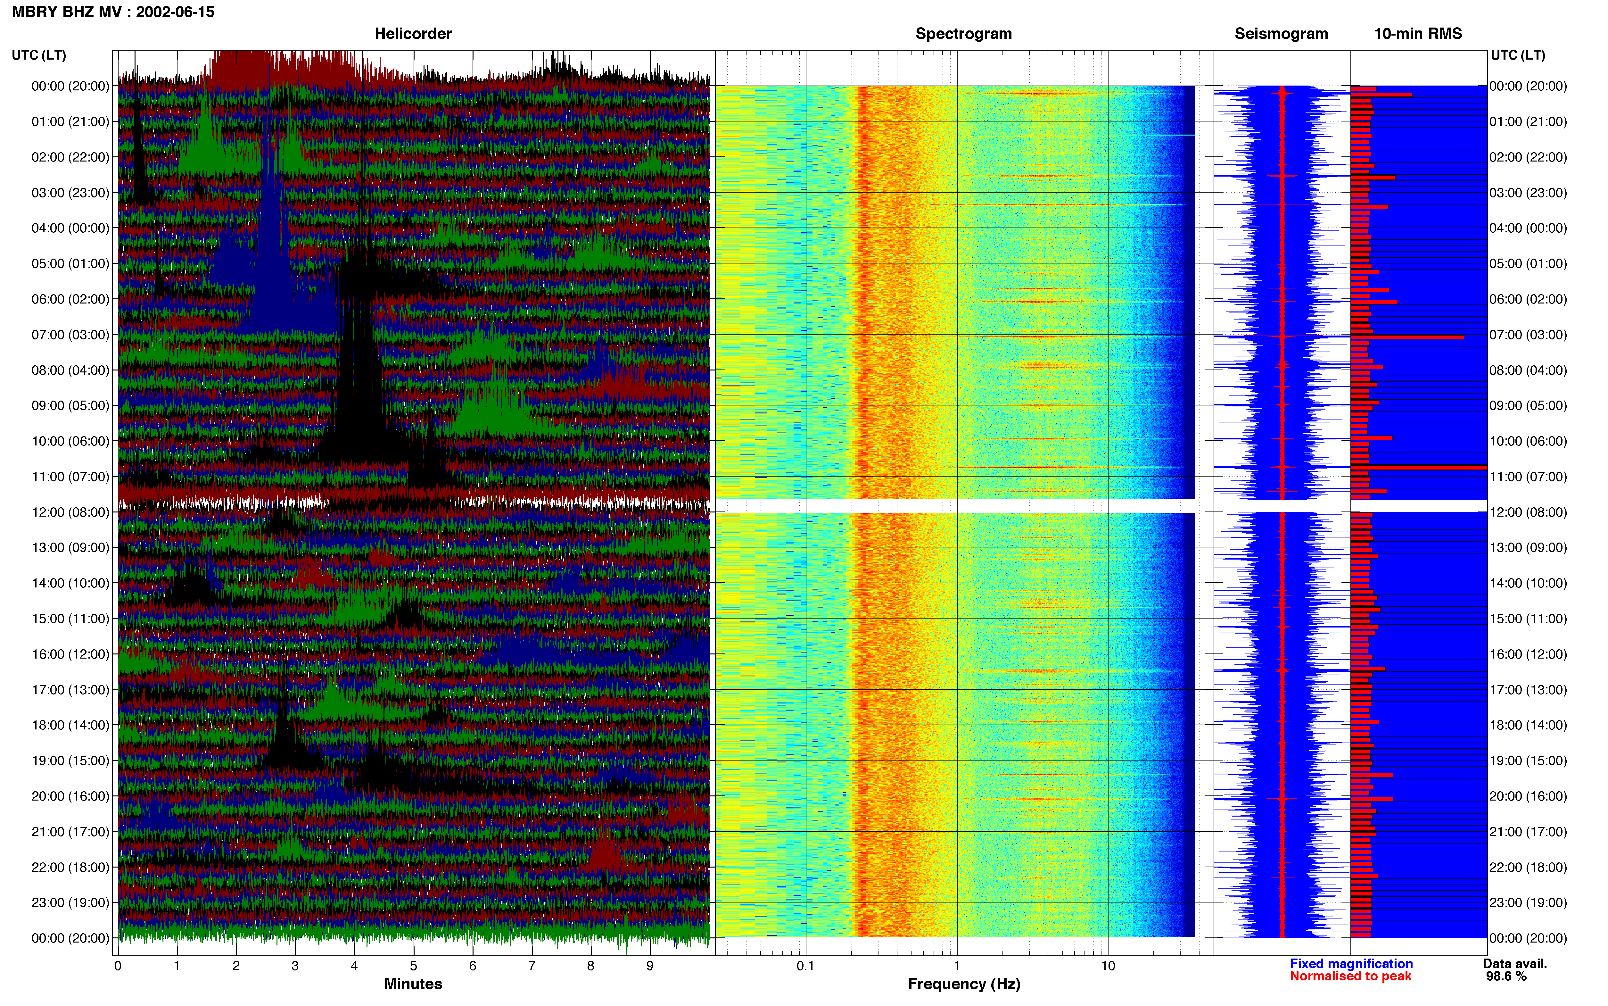Click the helicorder minute tick '9'
The image size is (1608, 1006).
pyautogui.click(x=650, y=966)
